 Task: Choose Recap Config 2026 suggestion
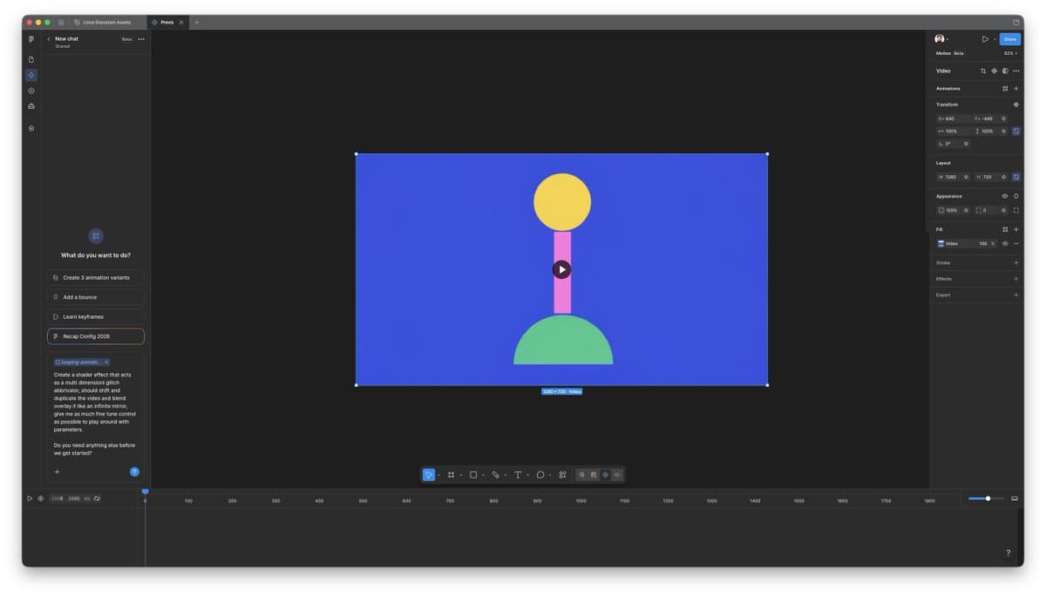tap(96, 336)
